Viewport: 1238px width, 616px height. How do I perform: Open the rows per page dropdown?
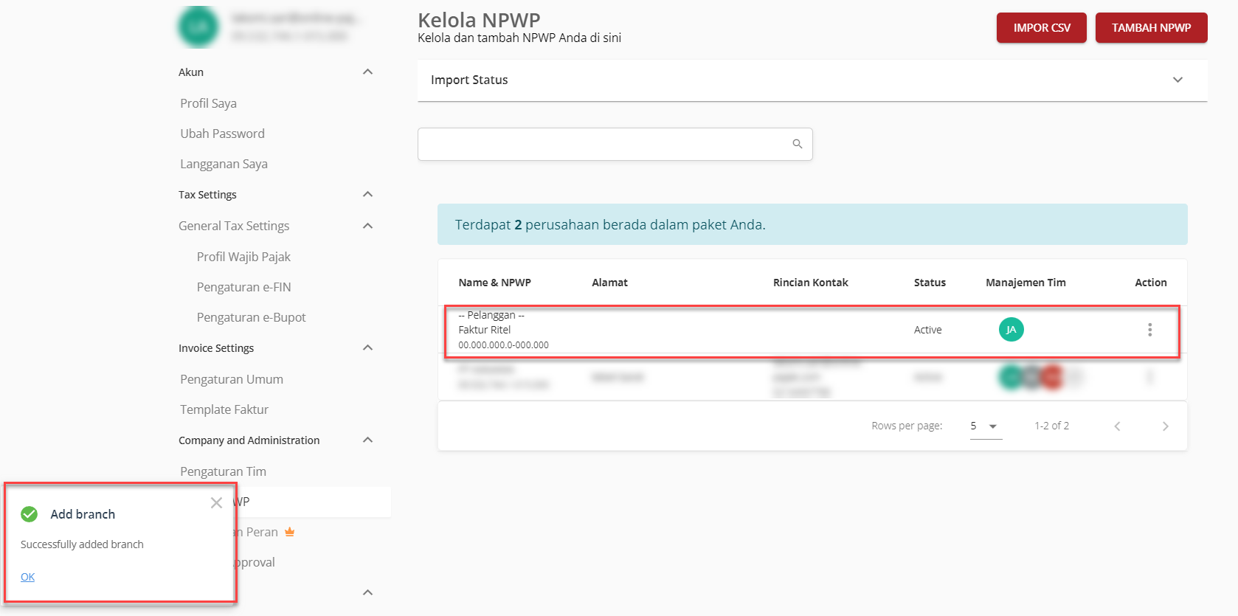pos(985,426)
